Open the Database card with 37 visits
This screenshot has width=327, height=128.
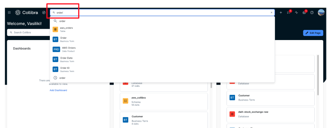[164, 87]
